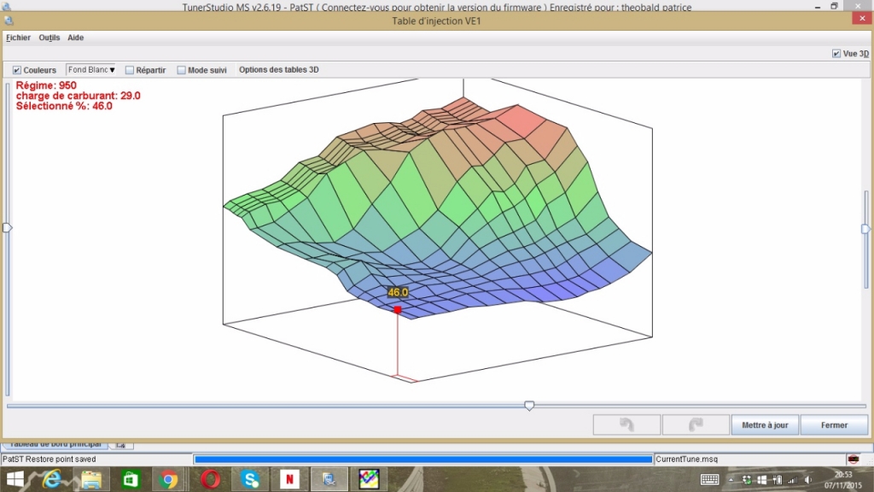Click the undo arrow button
This screenshot has width=874, height=492.
pyautogui.click(x=626, y=425)
